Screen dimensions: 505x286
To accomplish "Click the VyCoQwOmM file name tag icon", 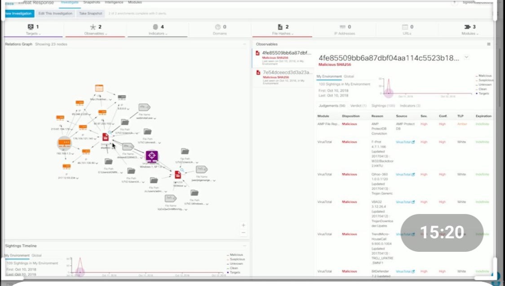I will coord(170,198).
